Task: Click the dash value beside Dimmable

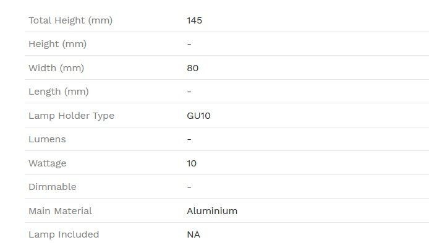Action: [x=189, y=187]
